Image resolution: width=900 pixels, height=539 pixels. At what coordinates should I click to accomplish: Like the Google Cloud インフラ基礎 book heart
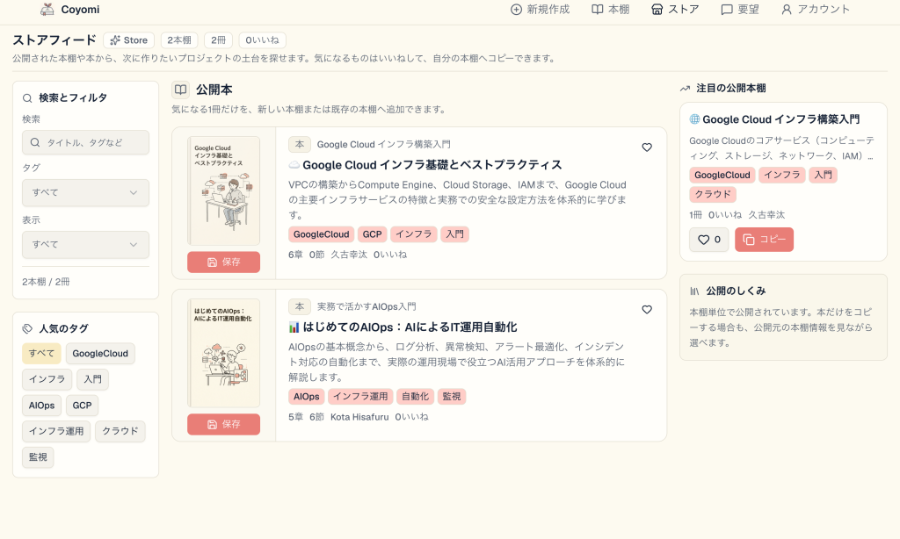(x=647, y=147)
